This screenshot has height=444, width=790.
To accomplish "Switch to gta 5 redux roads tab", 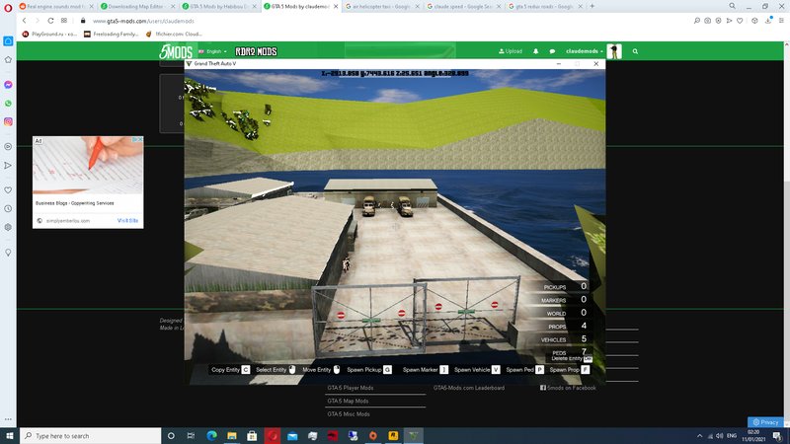I will tap(545, 7).
